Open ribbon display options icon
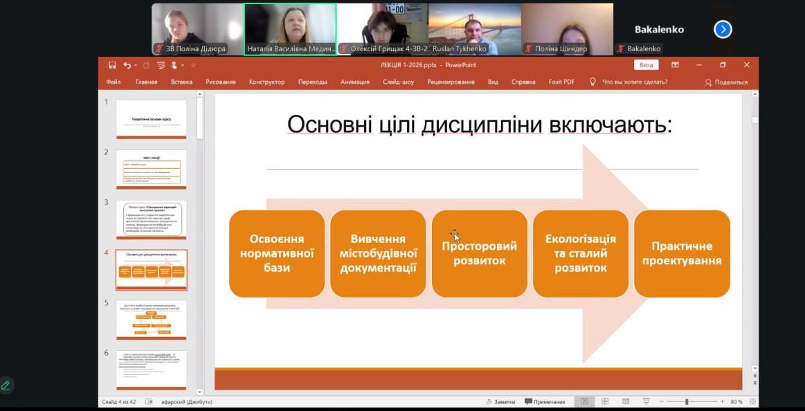 point(675,65)
